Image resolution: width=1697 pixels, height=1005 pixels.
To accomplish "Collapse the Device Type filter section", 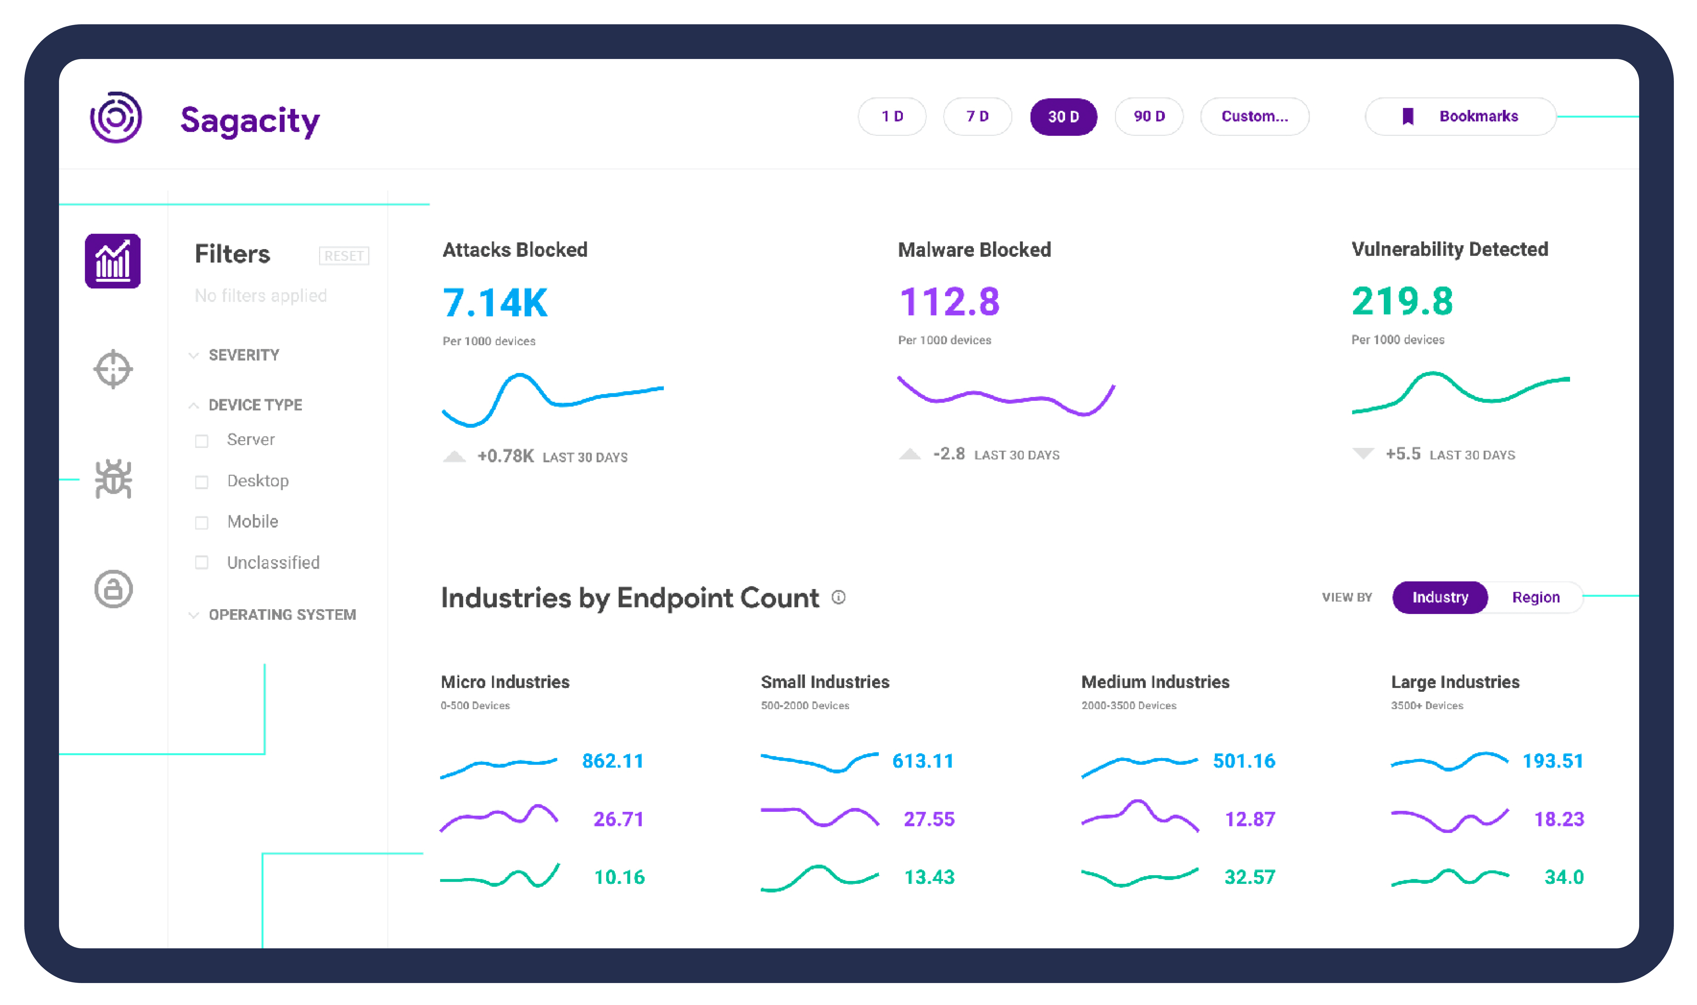I will coord(245,405).
